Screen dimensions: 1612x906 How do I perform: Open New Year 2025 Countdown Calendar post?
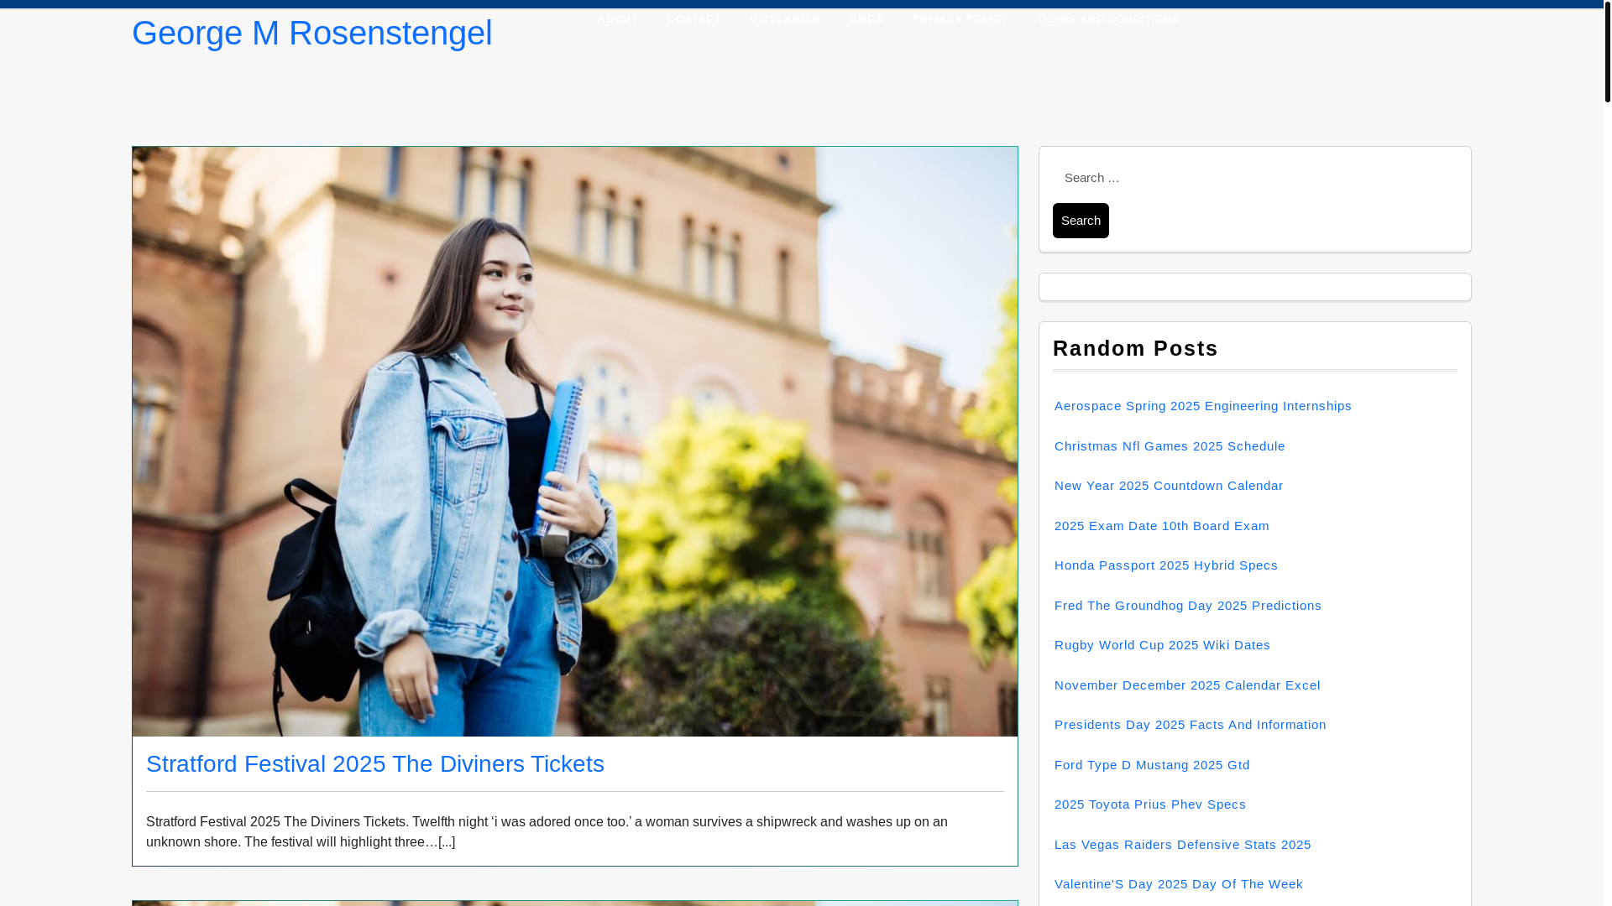[x=1168, y=486]
